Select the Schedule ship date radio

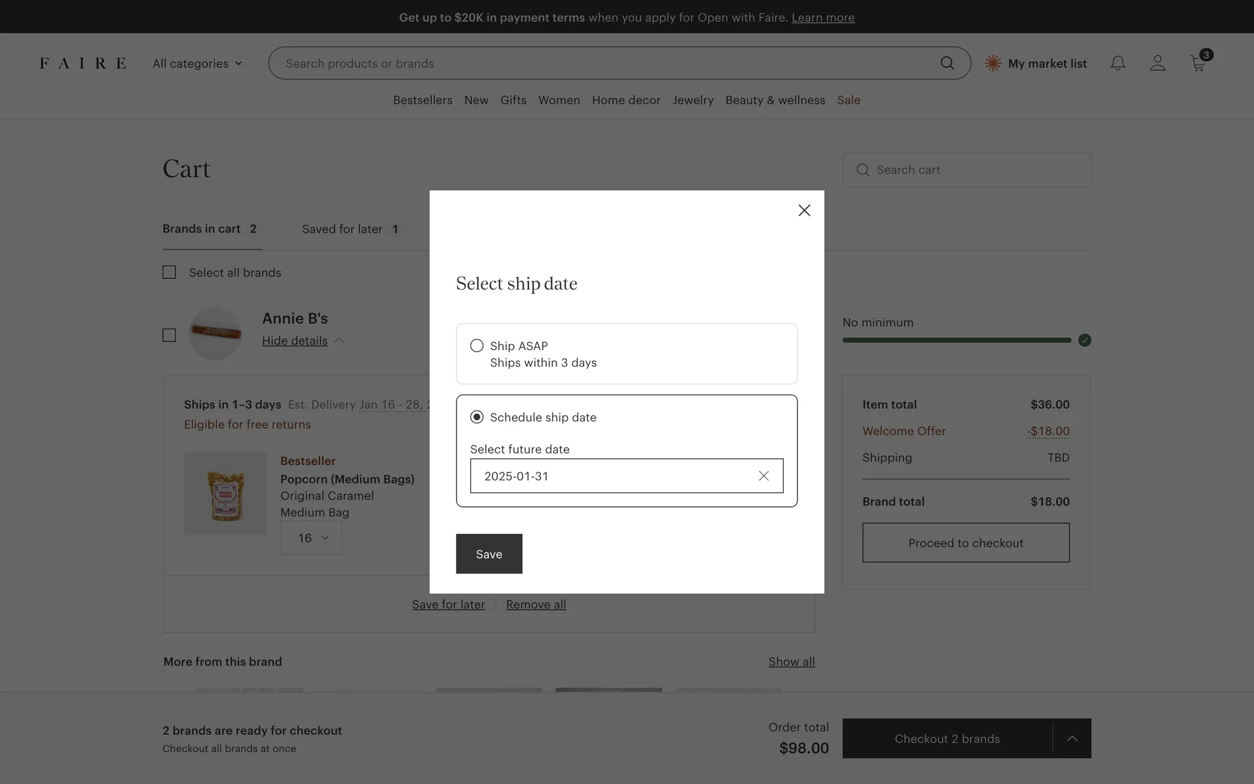[x=477, y=417]
